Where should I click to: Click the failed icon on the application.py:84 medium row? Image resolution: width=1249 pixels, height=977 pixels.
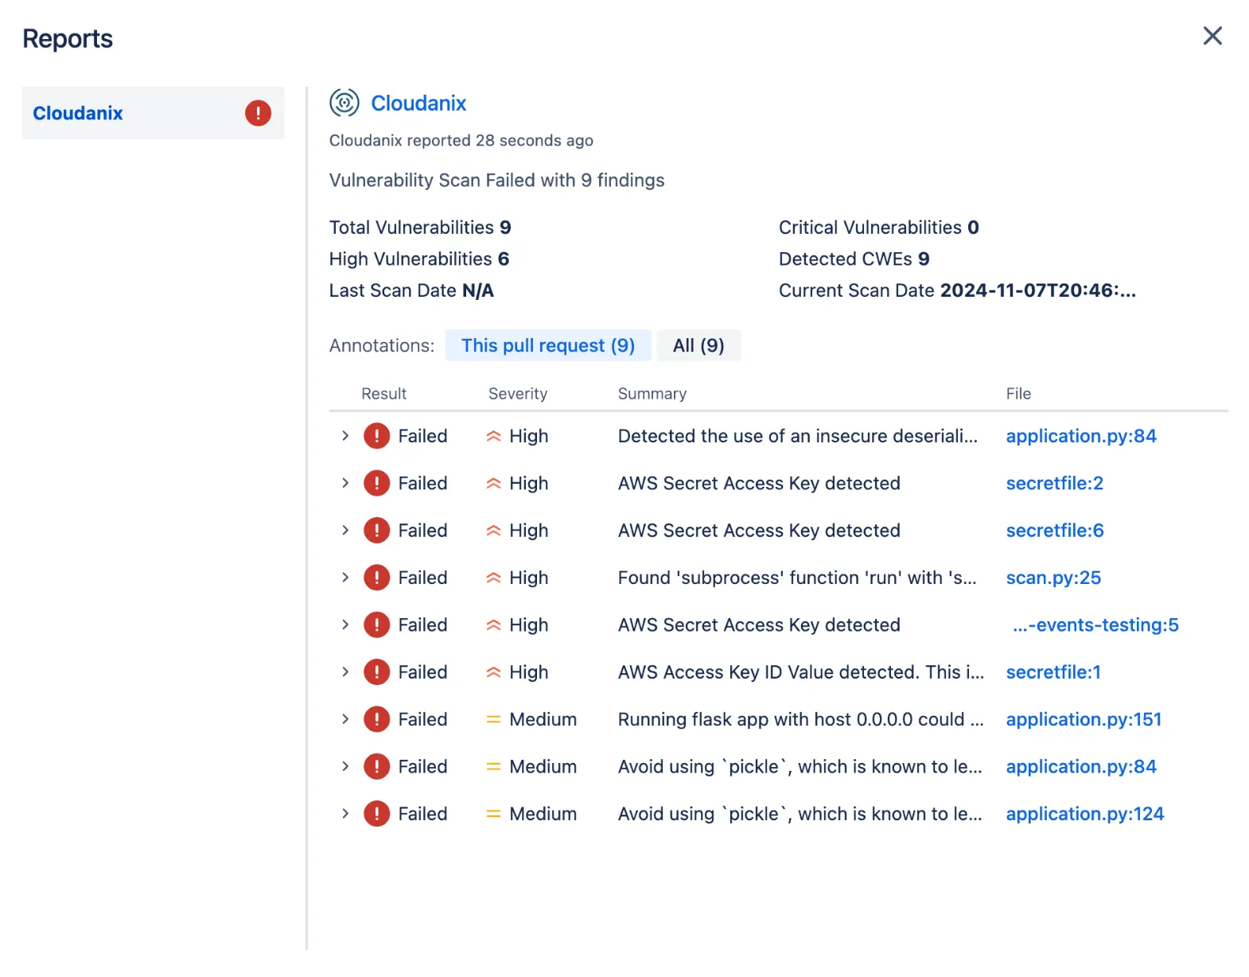pyautogui.click(x=376, y=766)
